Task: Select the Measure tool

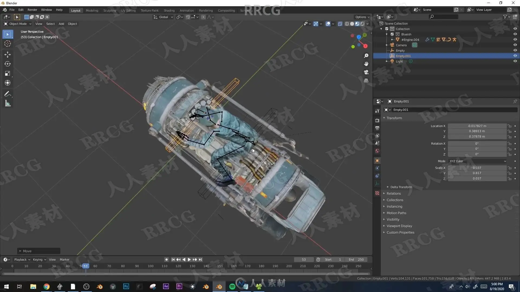Action: pos(8,103)
